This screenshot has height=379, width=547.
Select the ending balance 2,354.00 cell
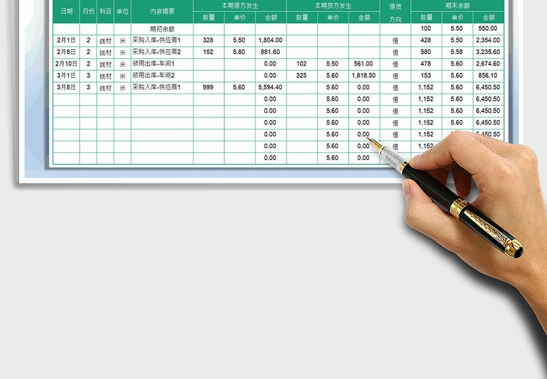488,40
